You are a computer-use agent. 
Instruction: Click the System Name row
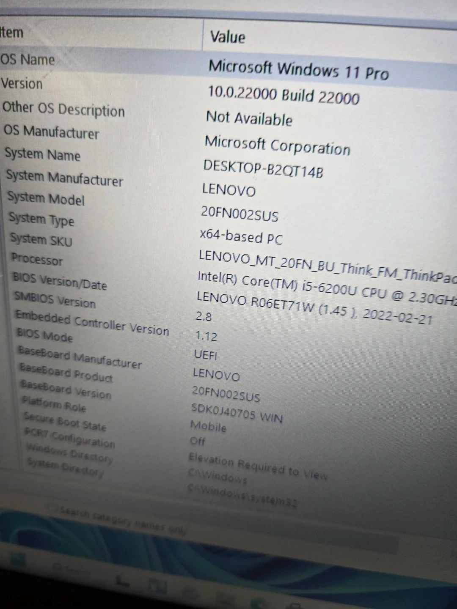coord(42,154)
